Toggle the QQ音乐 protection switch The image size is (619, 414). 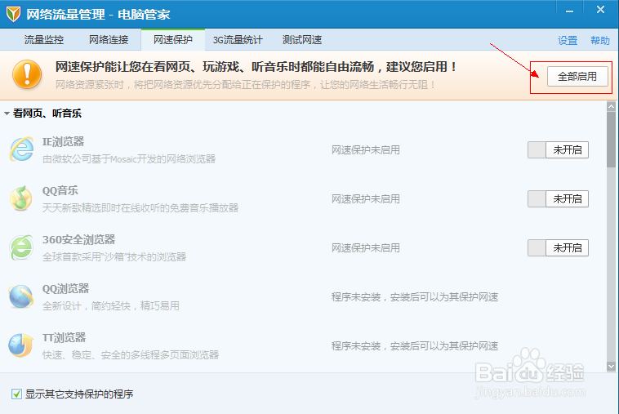click(x=558, y=199)
